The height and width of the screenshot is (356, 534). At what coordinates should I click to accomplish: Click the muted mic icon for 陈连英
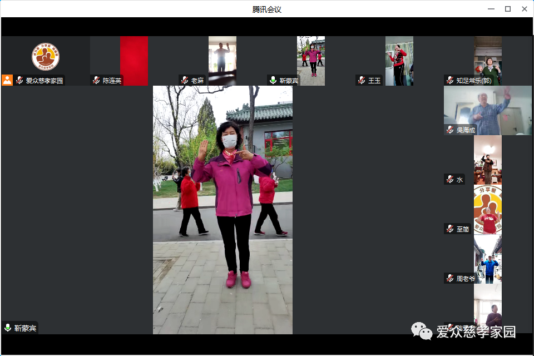tap(96, 81)
